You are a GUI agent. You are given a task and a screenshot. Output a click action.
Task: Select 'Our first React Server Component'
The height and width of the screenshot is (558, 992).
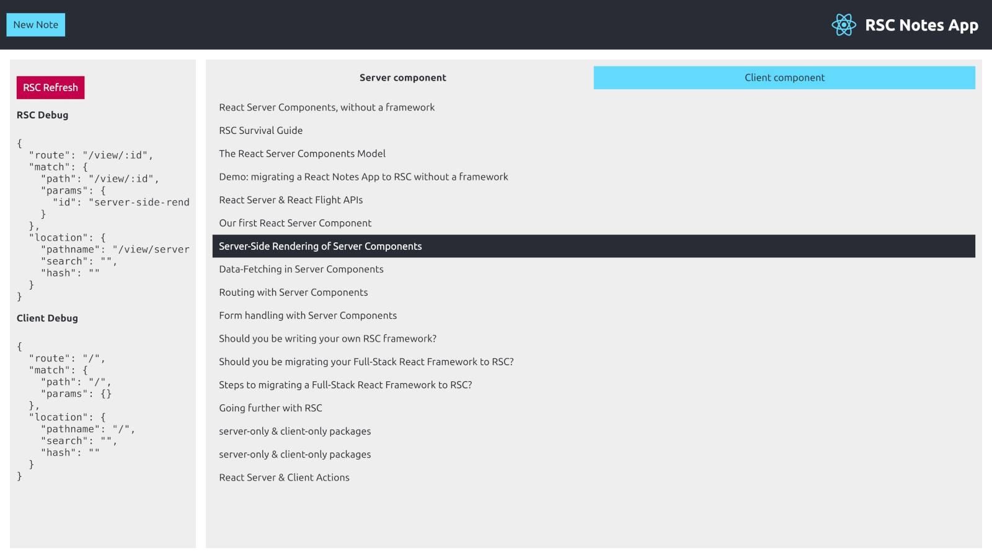tap(295, 223)
